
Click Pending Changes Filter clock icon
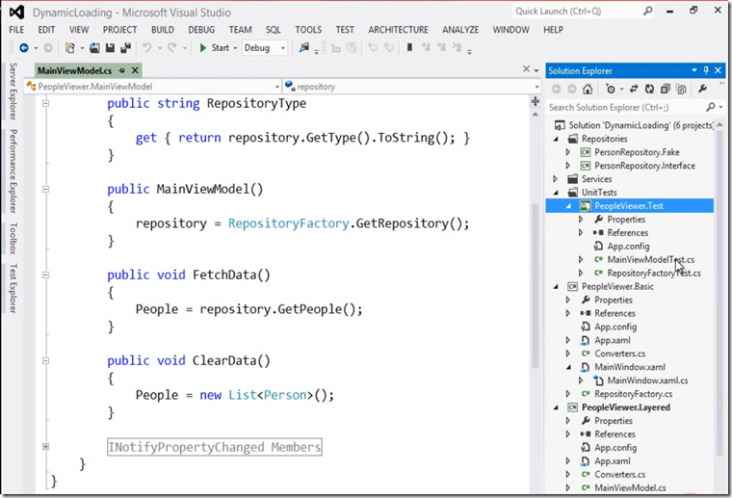610,89
